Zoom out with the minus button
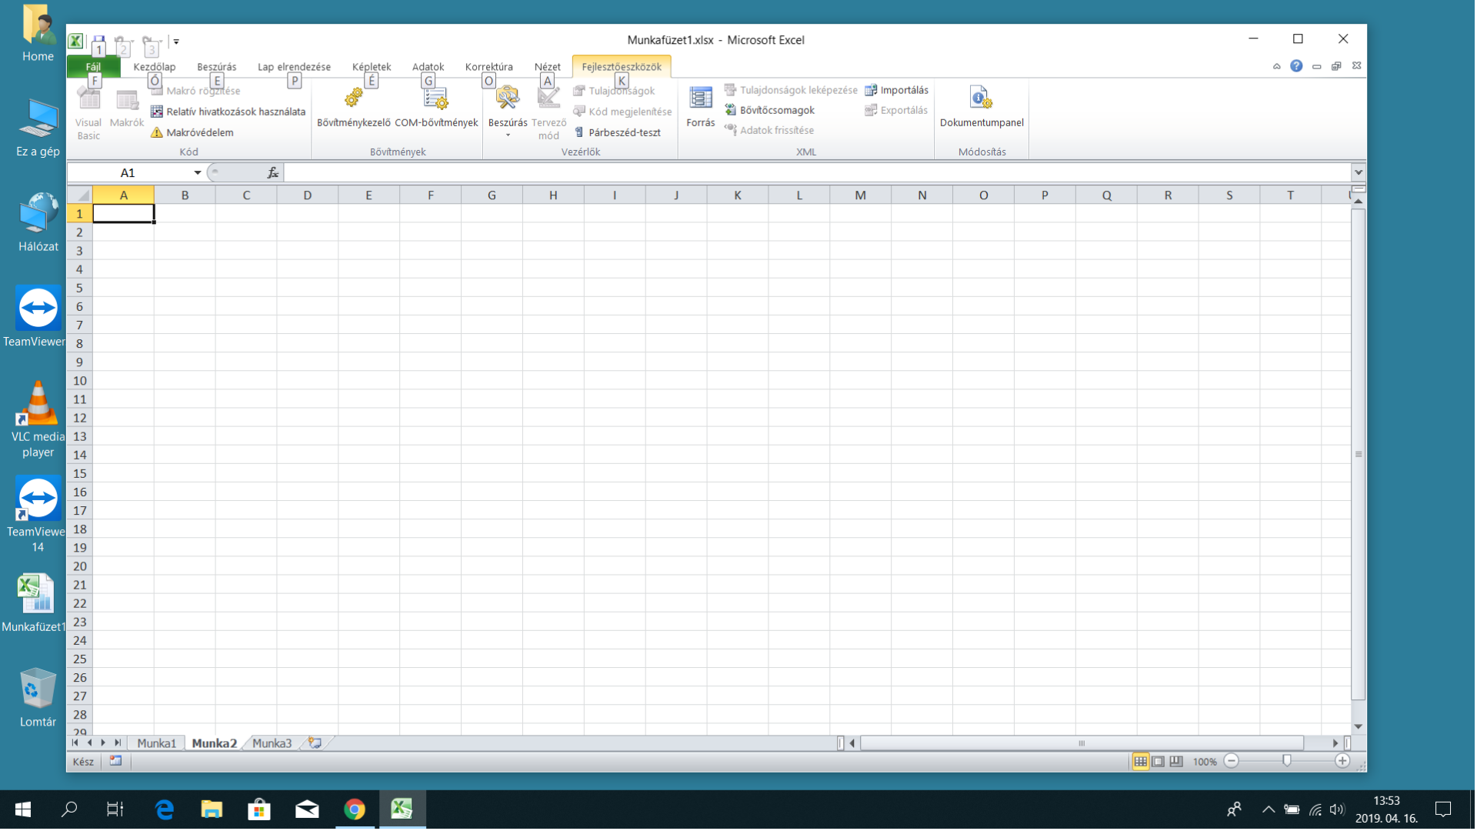The width and height of the screenshot is (1477, 831). pyautogui.click(x=1231, y=761)
